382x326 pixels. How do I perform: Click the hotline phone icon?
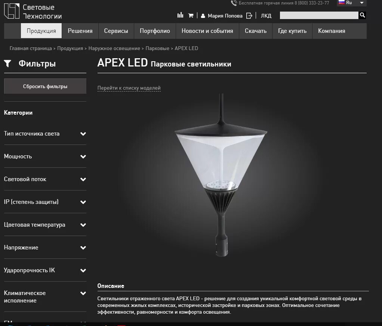click(x=234, y=3)
